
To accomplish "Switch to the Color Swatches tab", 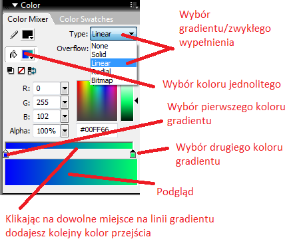I will pyautogui.click(x=87, y=19).
